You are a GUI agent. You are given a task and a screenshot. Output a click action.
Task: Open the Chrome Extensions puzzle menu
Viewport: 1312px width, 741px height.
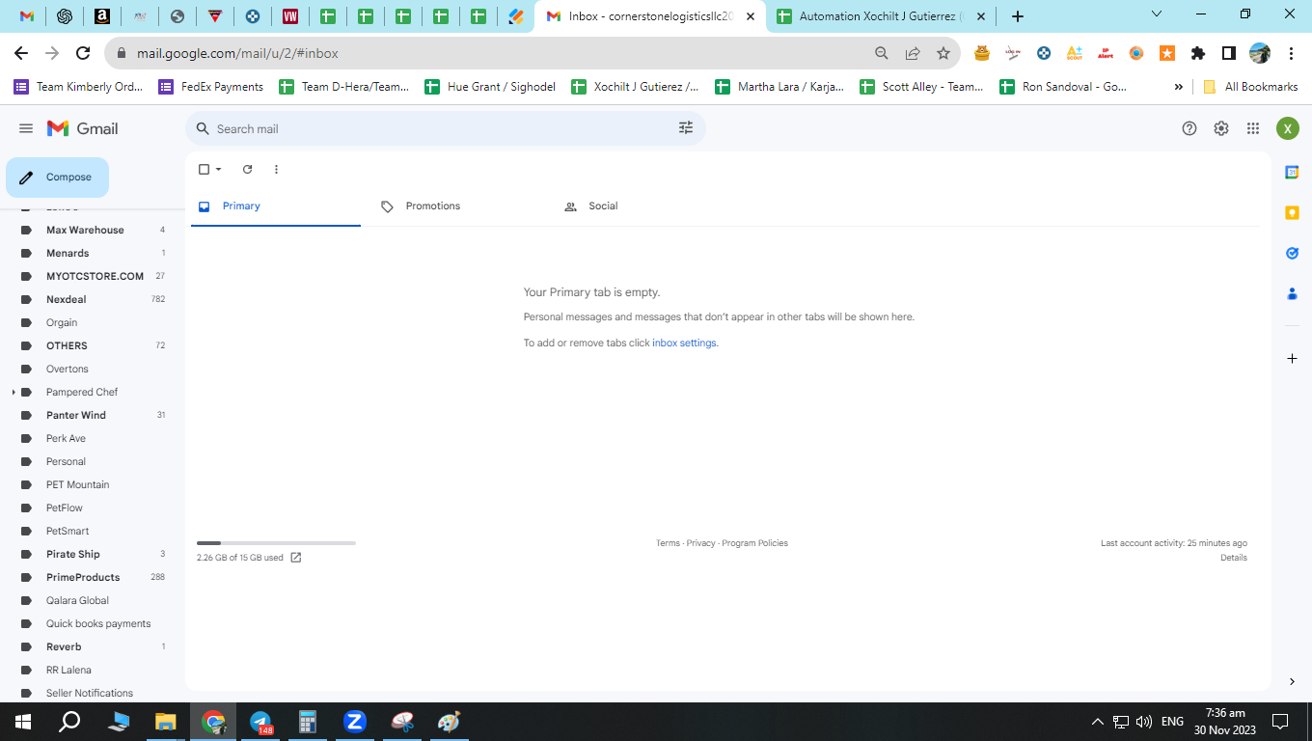1198,54
